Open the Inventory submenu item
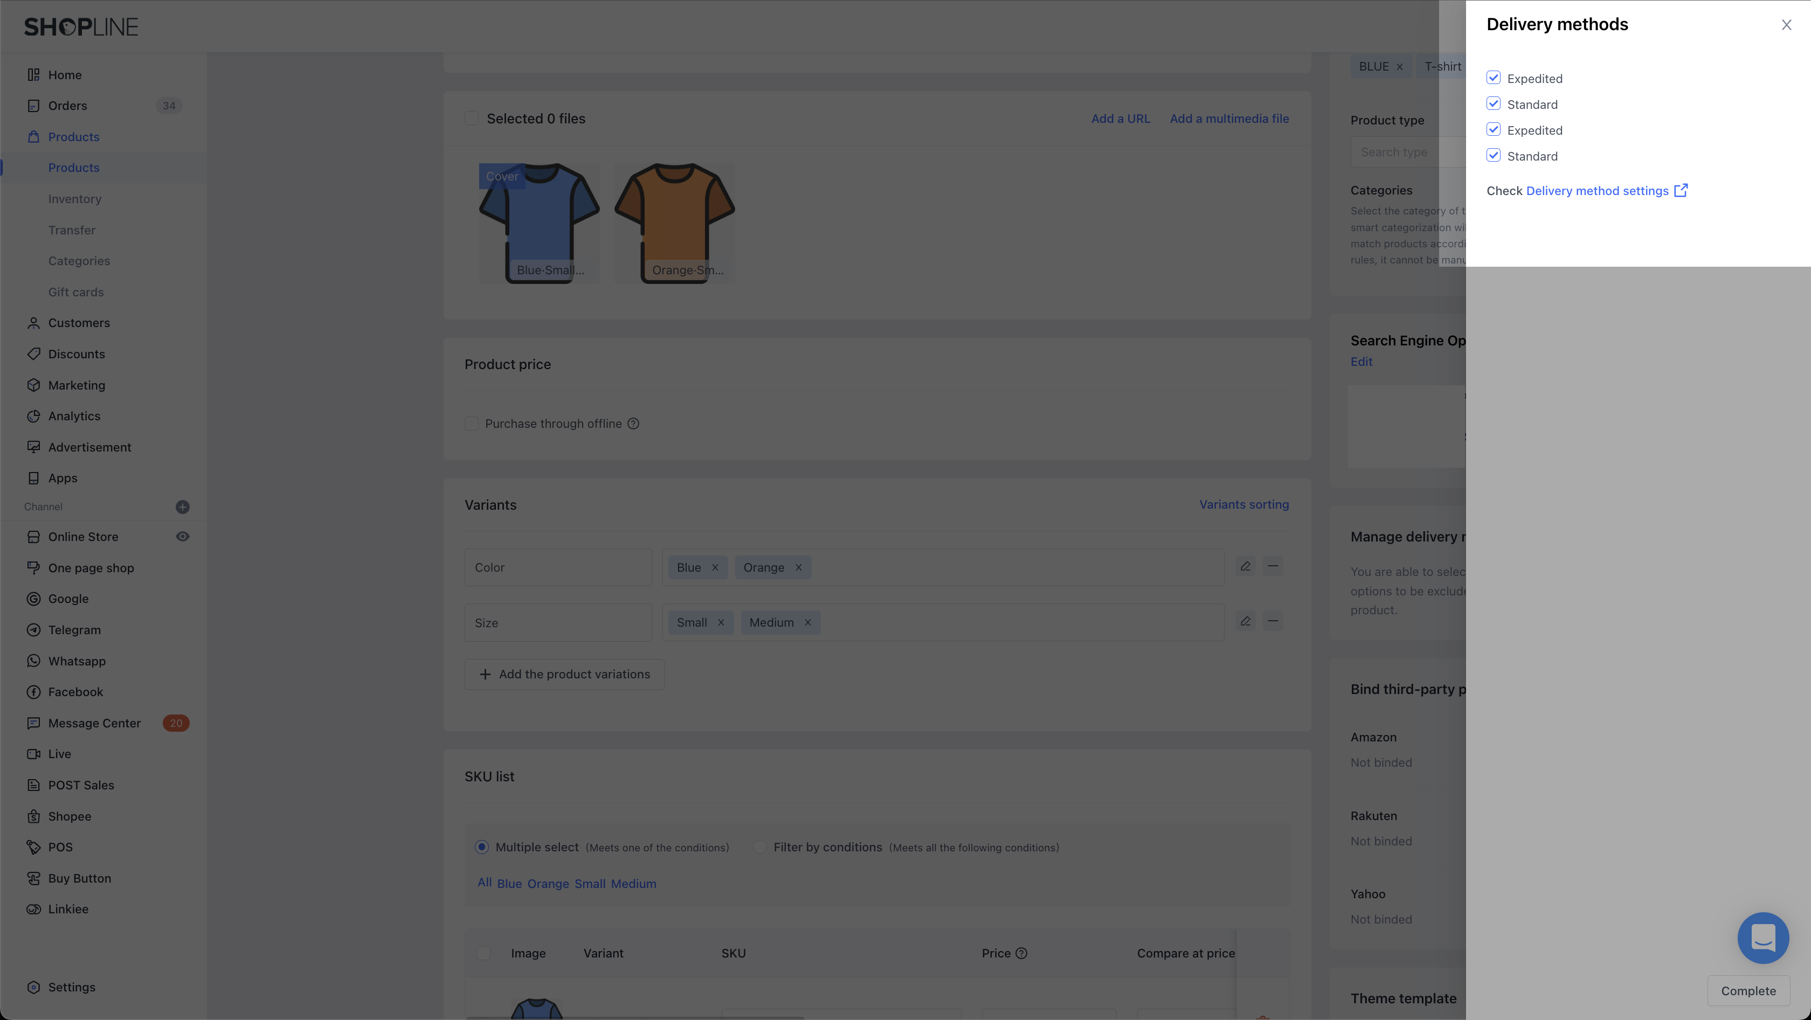Screen dimensions: 1811x1020 [74, 199]
